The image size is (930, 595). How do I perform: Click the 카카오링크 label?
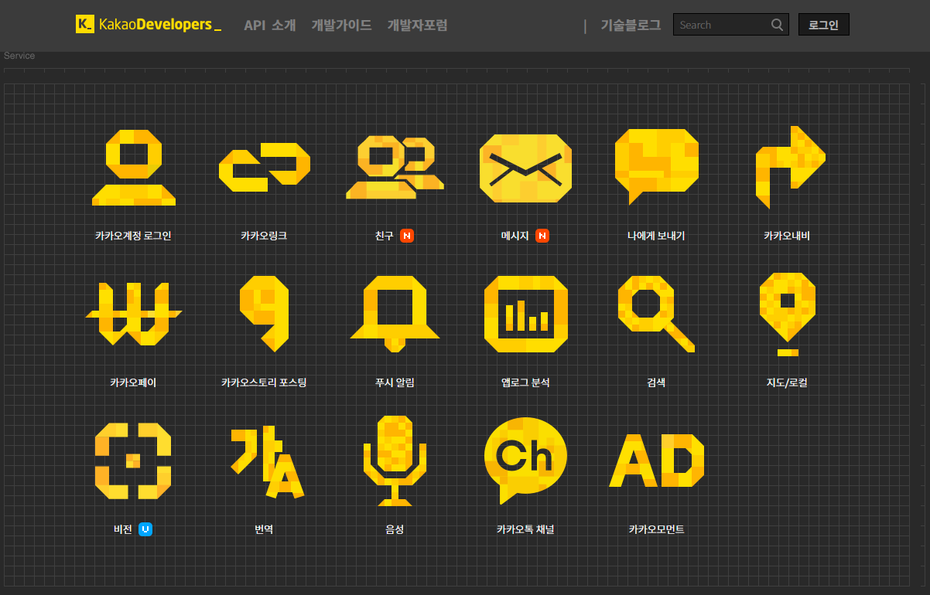(x=264, y=236)
